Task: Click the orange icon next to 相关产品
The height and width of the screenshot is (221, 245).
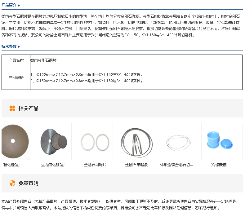Action: tap(12, 108)
